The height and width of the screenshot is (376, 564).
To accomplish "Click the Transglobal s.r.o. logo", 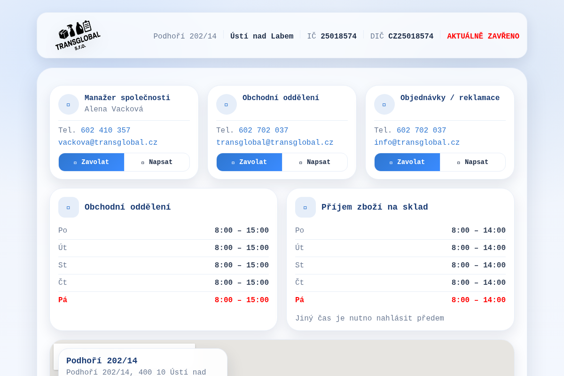I will point(78,35).
